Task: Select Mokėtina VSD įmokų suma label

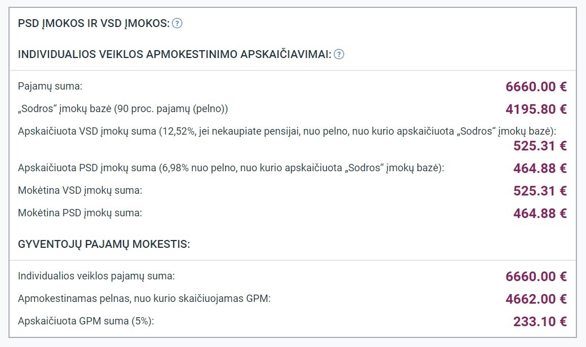Action: point(80,190)
